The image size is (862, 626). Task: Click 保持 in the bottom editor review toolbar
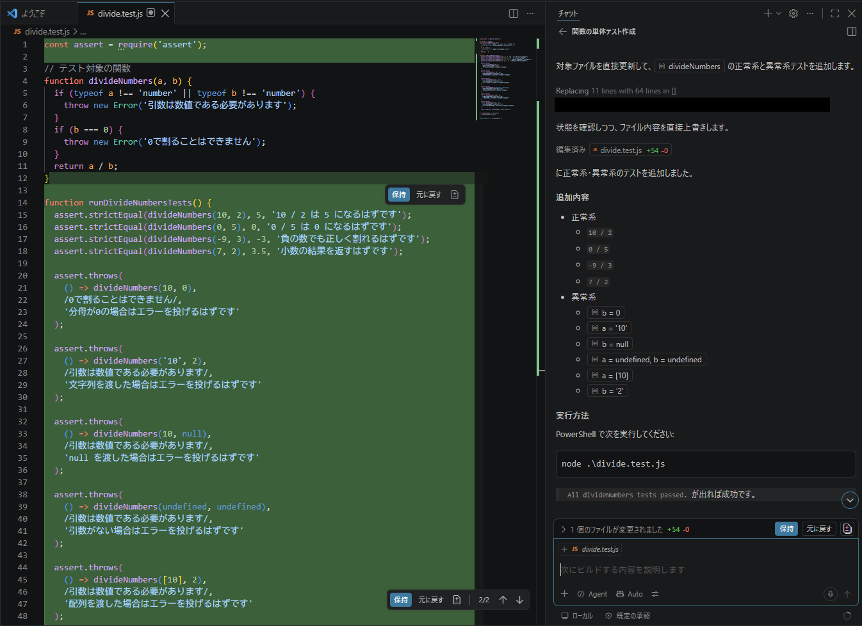(x=401, y=600)
